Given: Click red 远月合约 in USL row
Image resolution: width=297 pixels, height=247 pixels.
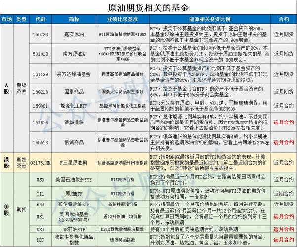Looking at the screenshot, I should click(284, 217).
